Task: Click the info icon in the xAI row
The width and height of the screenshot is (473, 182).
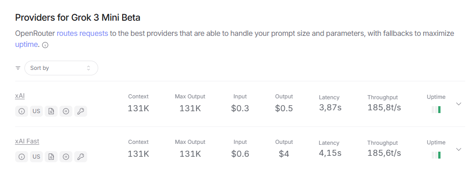Action: 21,111
